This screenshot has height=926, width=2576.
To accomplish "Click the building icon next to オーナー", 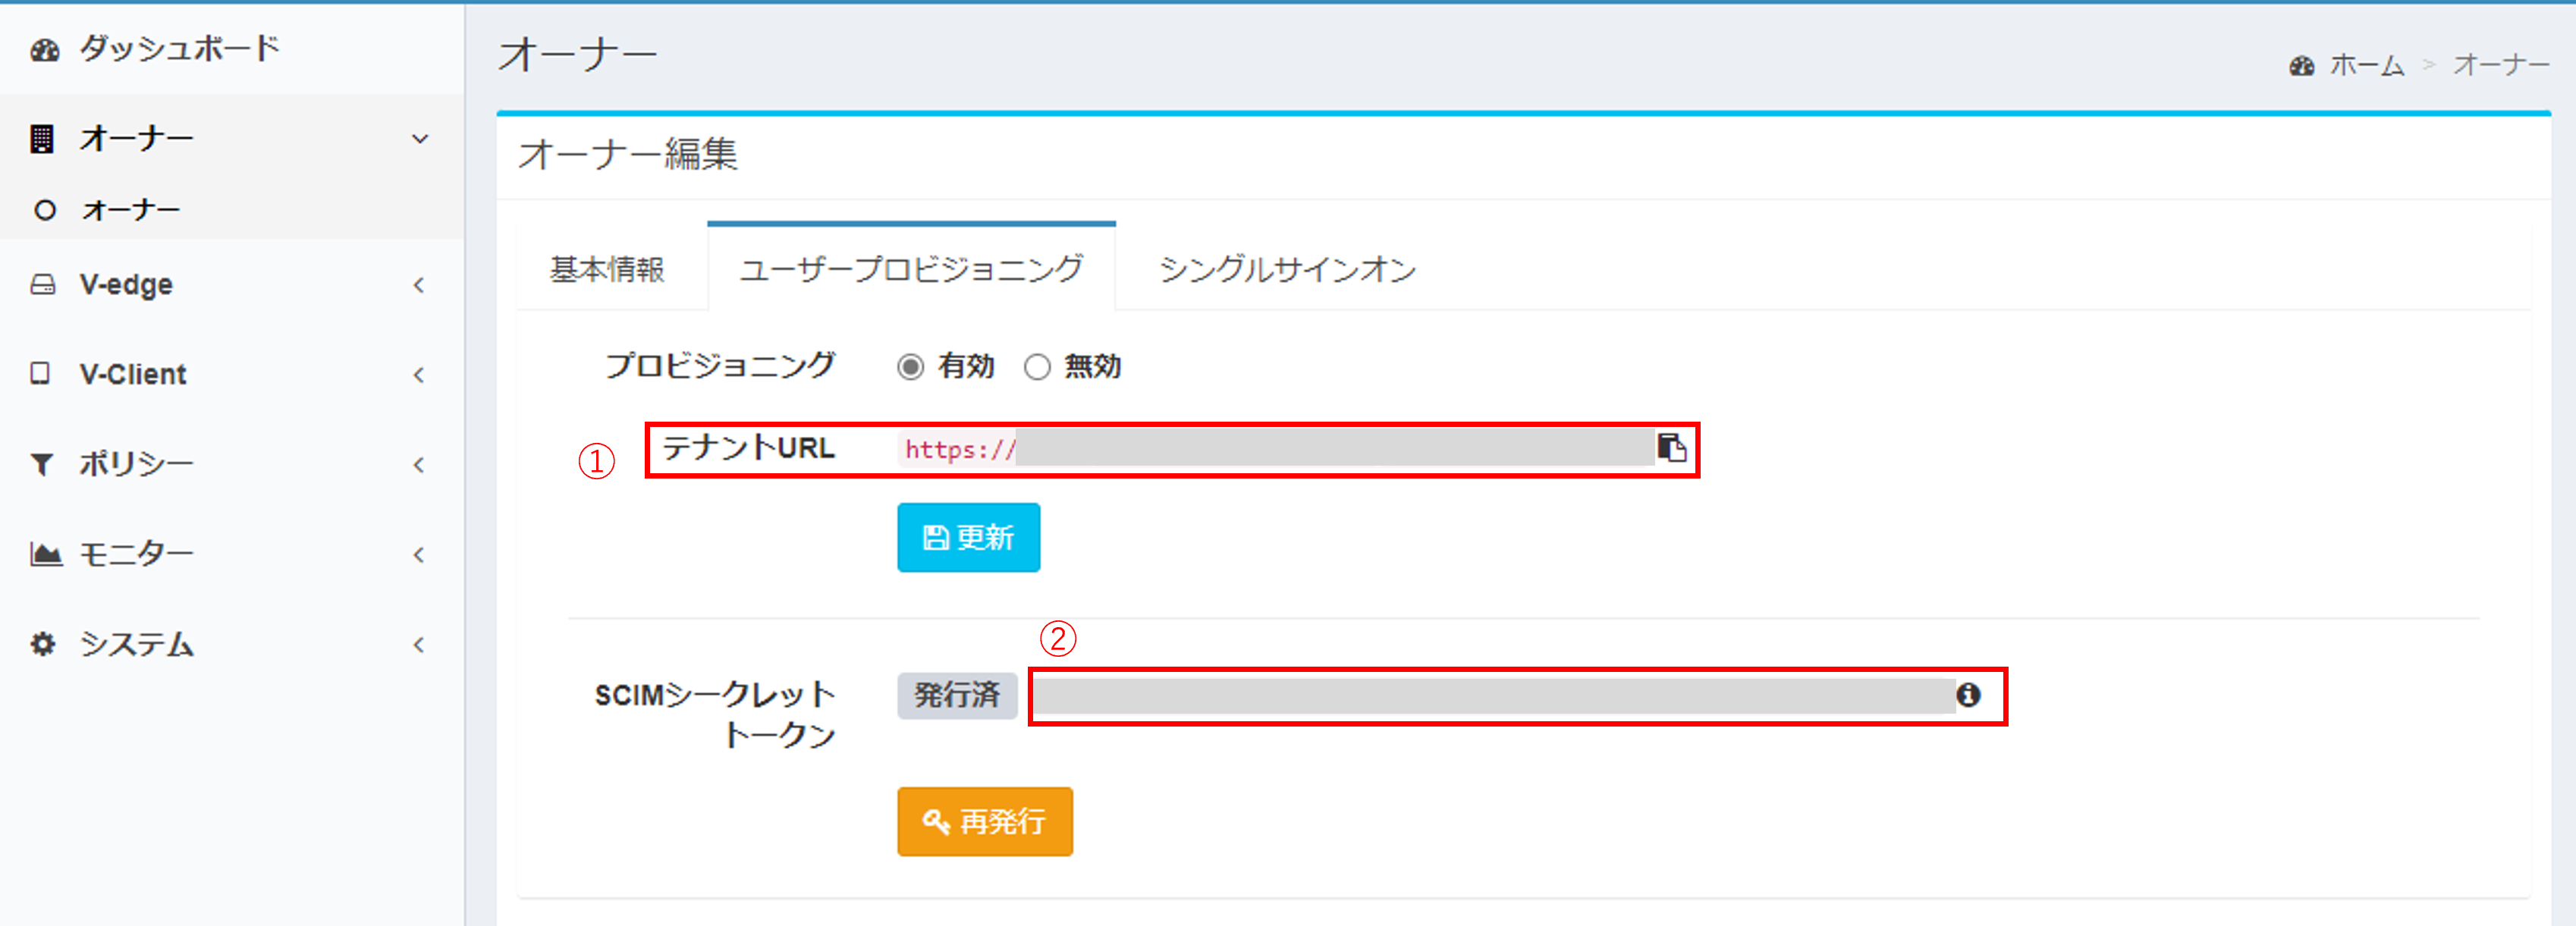I will pos(42,139).
